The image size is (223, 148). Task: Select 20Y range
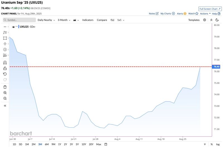pyautogui.click(x=91, y=144)
